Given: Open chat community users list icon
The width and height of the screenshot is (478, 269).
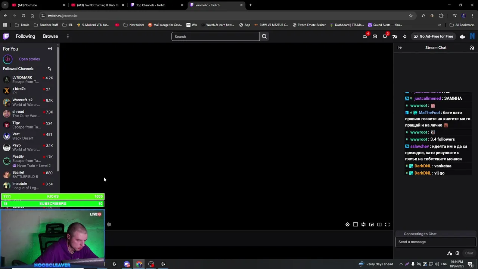Looking at the screenshot, I should pos(472,48).
